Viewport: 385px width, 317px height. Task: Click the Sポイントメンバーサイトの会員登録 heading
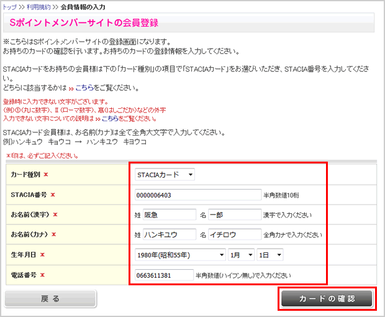tap(84, 23)
